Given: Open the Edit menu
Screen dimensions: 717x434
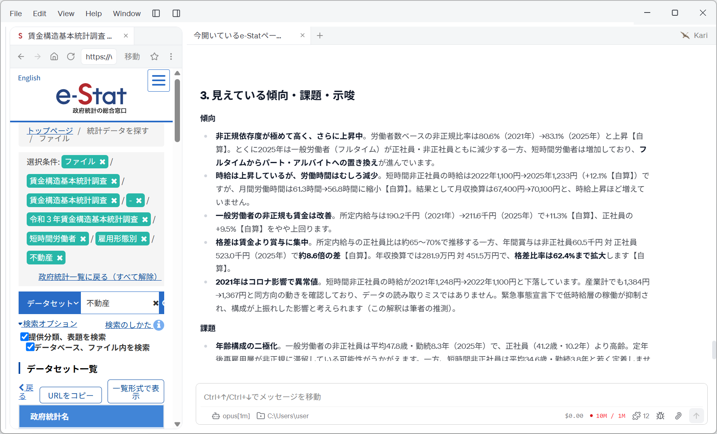Looking at the screenshot, I should click(40, 13).
